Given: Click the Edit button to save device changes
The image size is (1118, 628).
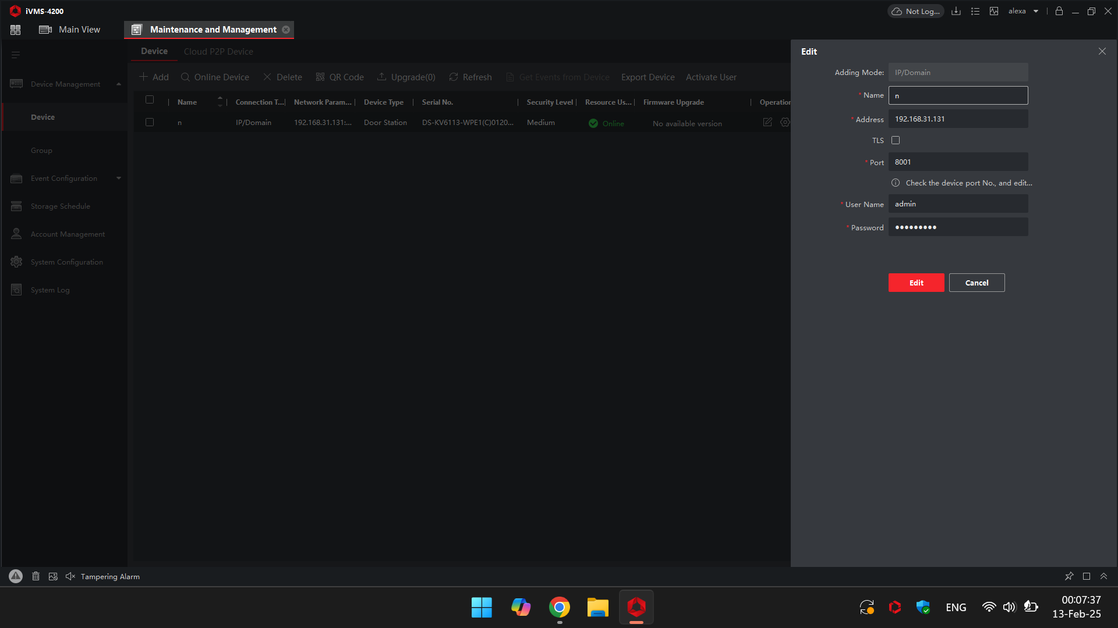Looking at the screenshot, I should (916, 283).
